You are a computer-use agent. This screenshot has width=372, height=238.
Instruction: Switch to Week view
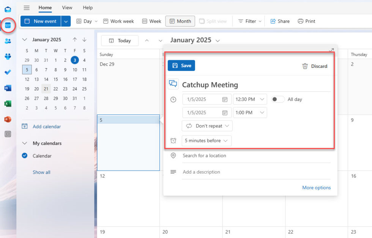click(151, 21)
